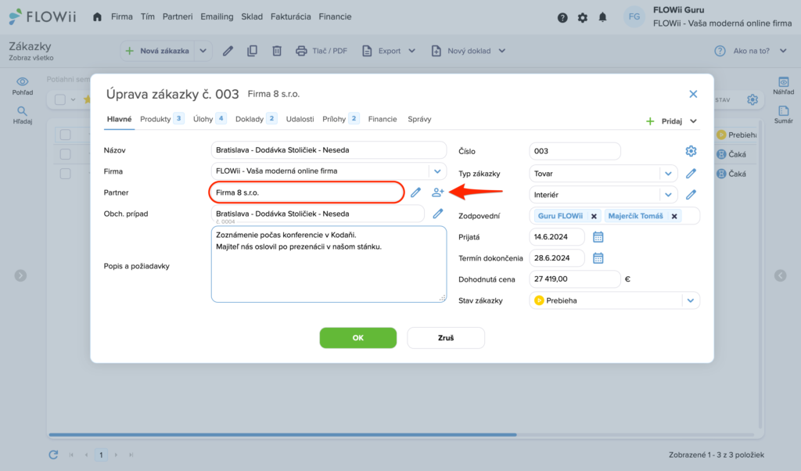Open the Ako na to? help dropdown
The image size is (801, 471).
tap(783, 51)
